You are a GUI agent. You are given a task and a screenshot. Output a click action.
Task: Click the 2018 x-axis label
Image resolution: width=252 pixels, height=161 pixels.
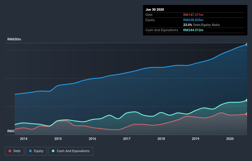pyautogui.click(x=161, y=139)
